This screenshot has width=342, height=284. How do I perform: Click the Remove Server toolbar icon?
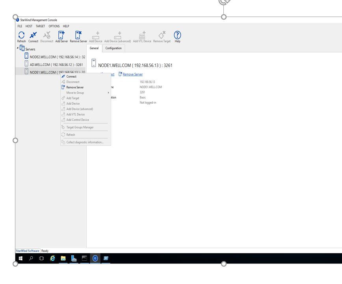[78, 37]
